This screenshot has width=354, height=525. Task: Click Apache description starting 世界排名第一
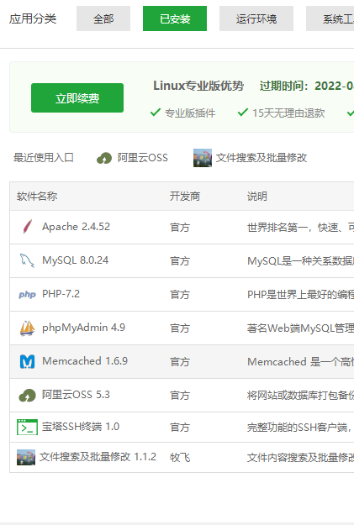point(301,228)
